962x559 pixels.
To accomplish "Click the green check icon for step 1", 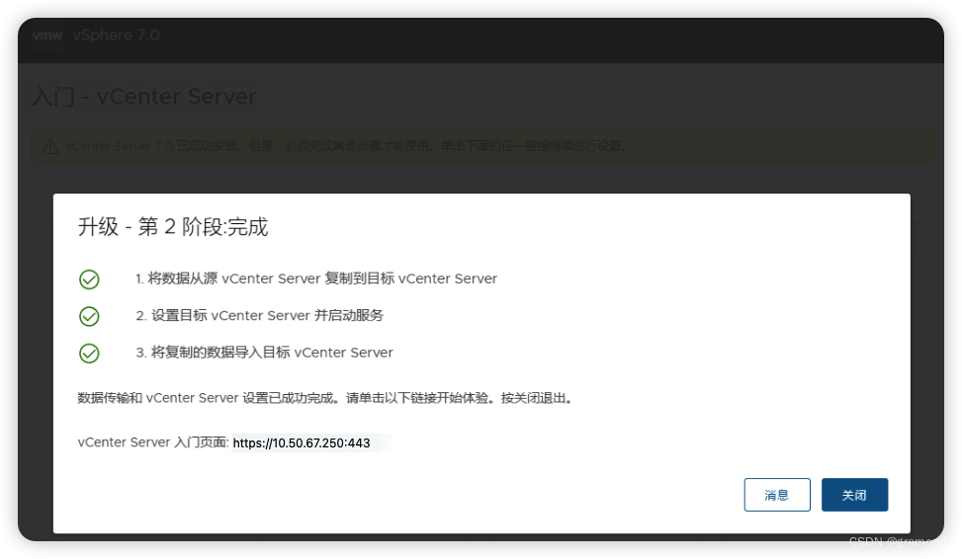I will click(x=89, y=279).
